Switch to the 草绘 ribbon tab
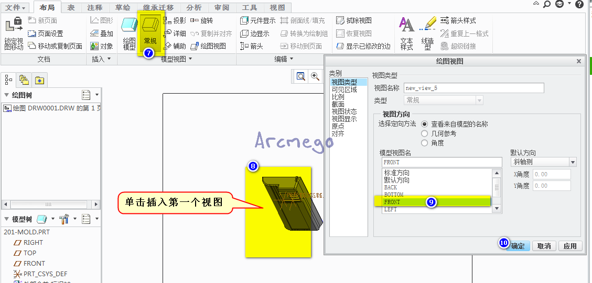 [122, 7]
